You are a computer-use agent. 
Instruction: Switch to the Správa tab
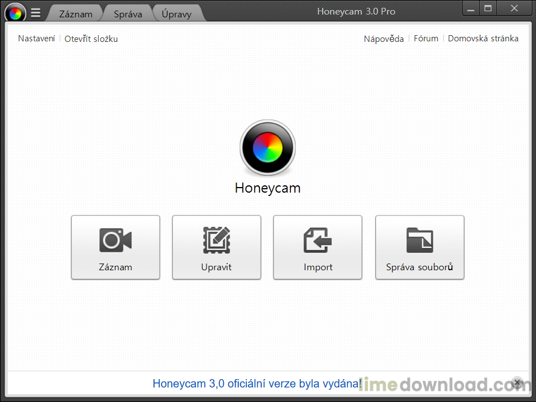tap(128, 14)
